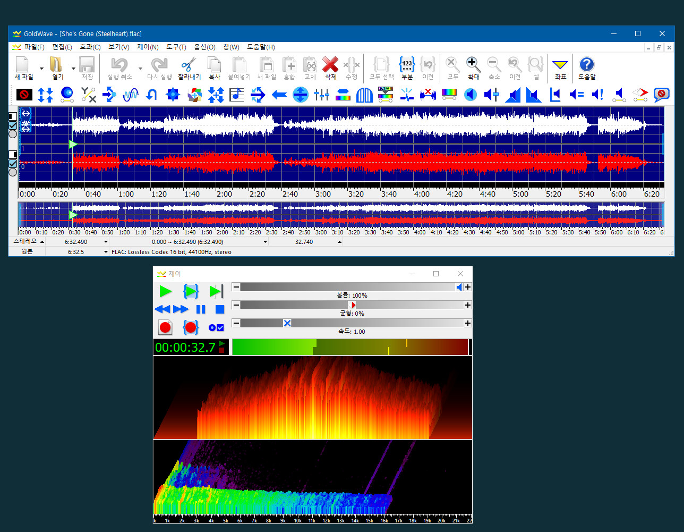Zoom in with the 확대 magnifier icon

point(473,68)
